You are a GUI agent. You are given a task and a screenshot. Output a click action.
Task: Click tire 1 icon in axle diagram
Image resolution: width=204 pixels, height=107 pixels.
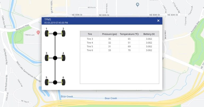[x=46, y=34]
